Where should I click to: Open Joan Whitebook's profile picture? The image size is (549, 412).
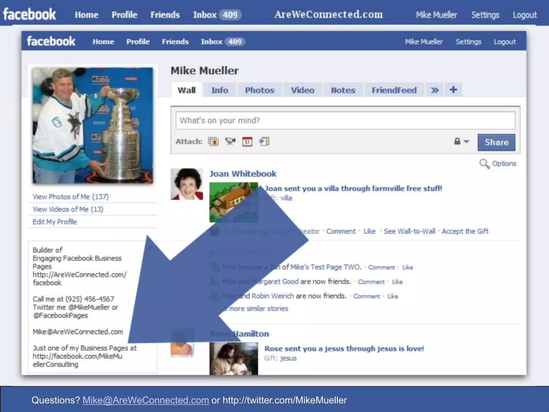pyautogui.click(x=187, y=184)
